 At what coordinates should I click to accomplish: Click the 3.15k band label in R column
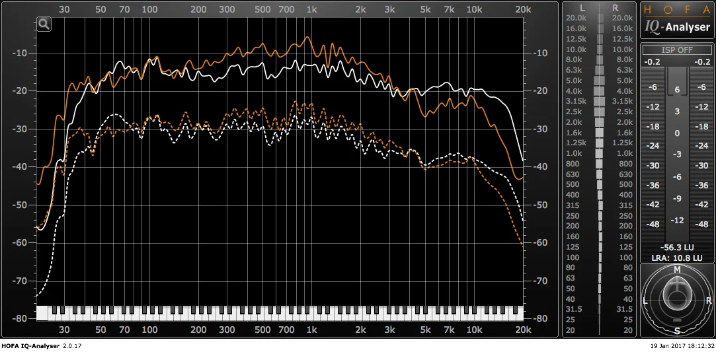click(622, 101)
